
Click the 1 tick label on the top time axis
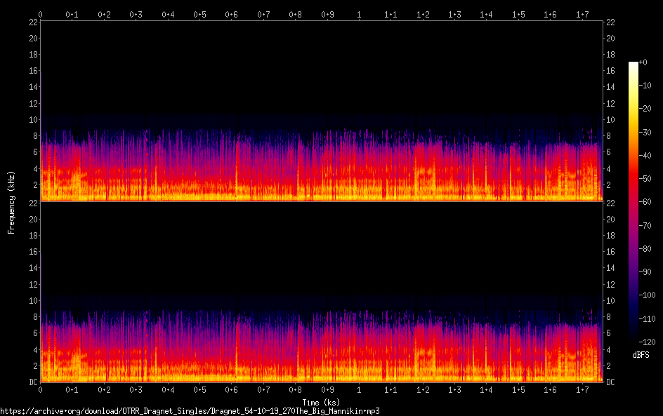pos(360,14)
